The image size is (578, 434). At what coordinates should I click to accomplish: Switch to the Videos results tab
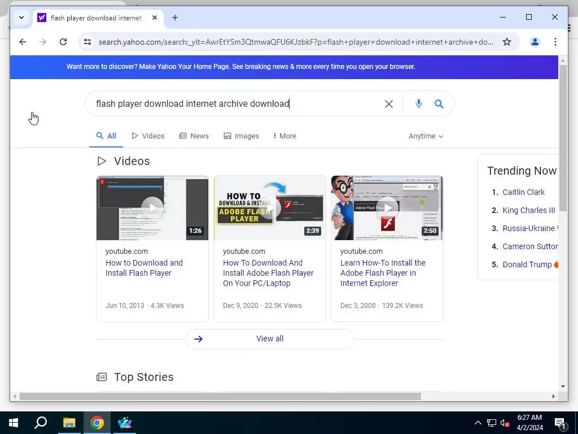point(148,136)
